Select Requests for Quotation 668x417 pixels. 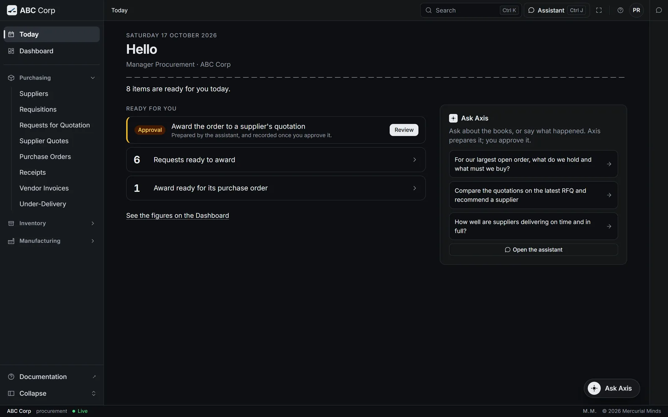tap(55, 125)
